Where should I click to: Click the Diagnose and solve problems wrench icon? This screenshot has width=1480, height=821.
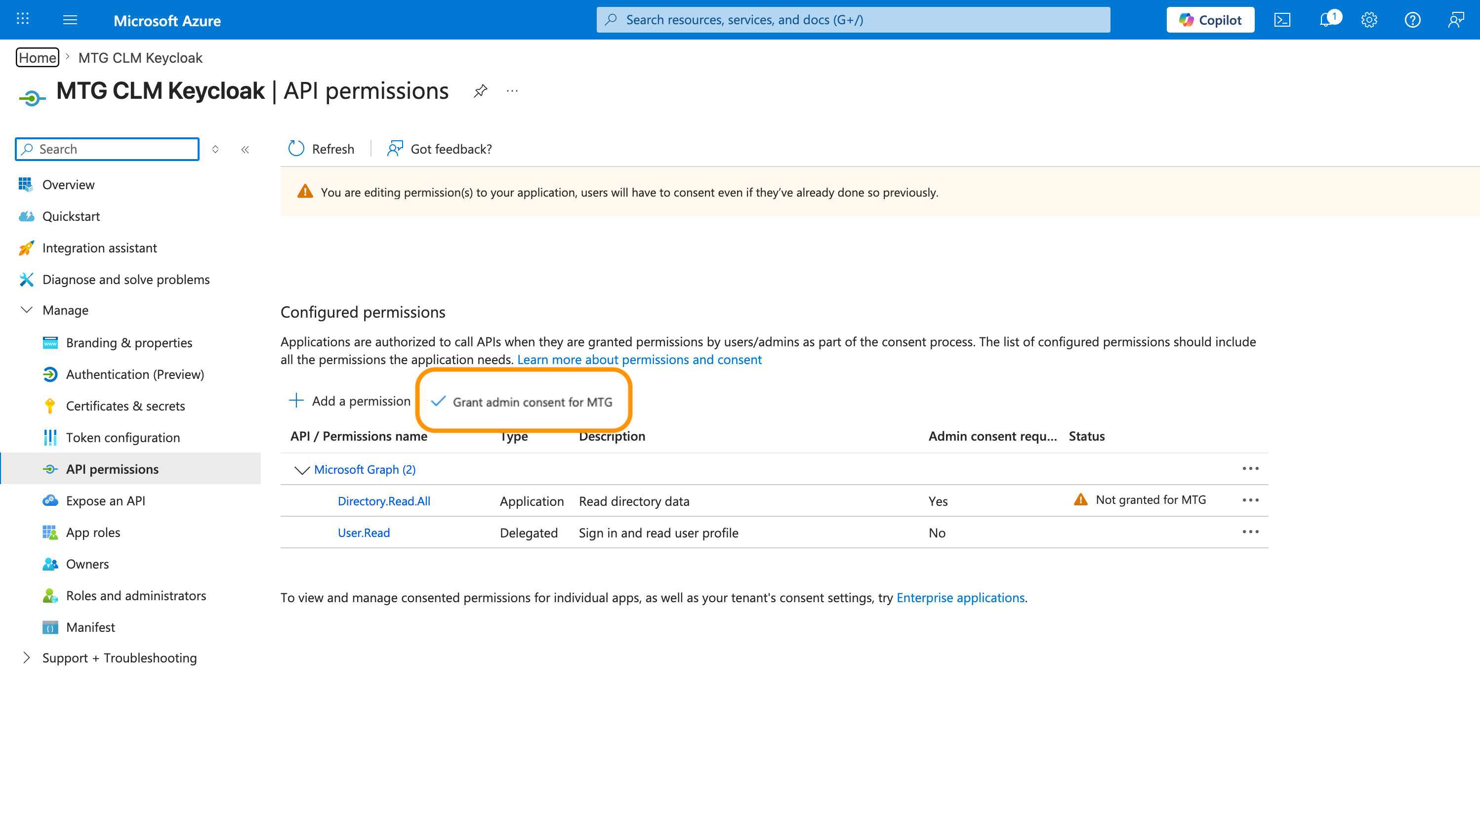(26, 279)
